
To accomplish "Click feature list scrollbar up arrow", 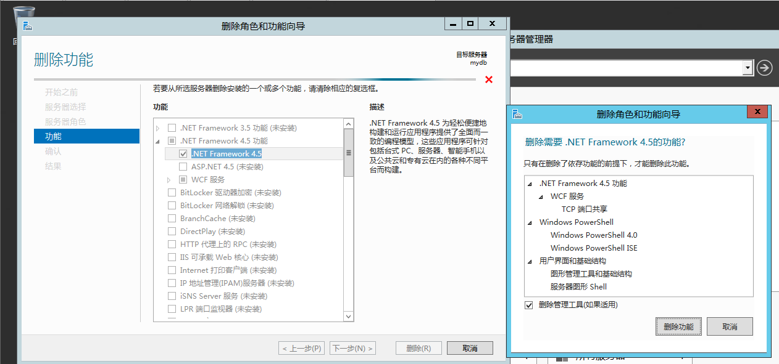I will pos(349,123).
